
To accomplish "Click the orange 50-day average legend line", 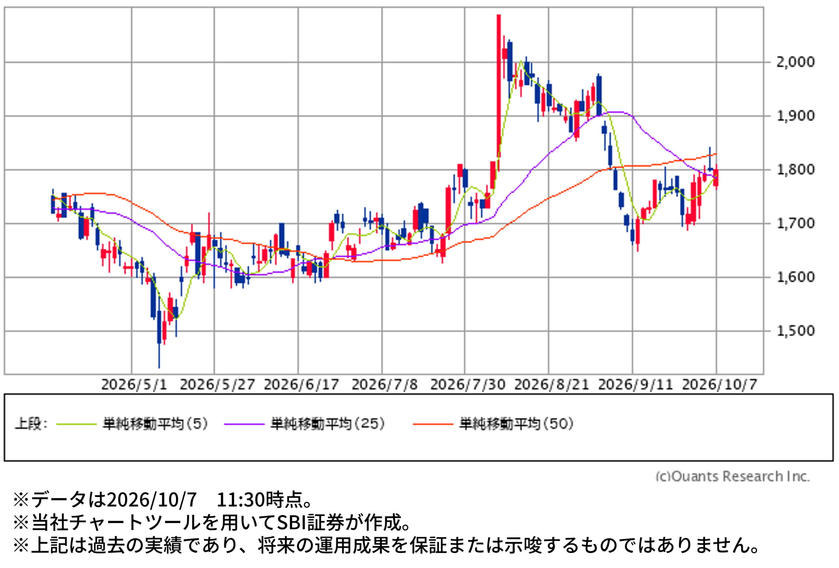I will tap(433, 424).
